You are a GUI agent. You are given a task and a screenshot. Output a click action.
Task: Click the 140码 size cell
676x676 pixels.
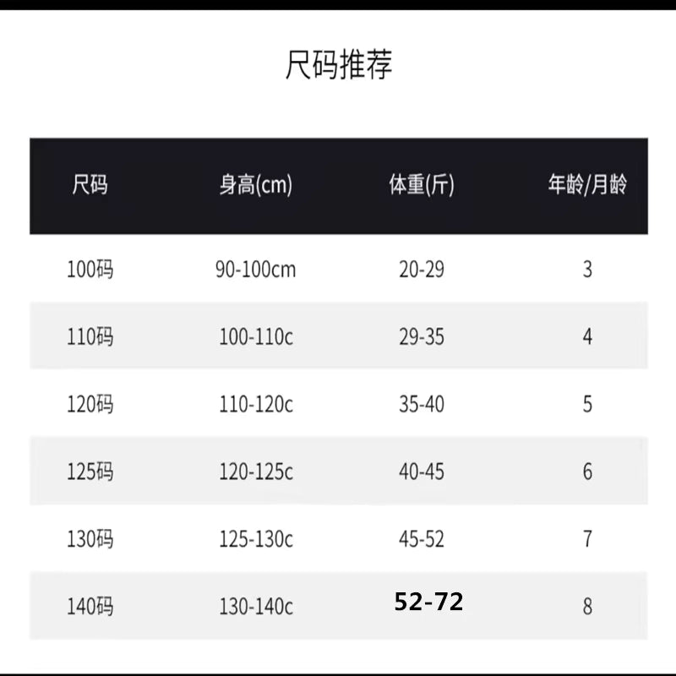coord(90,606)
